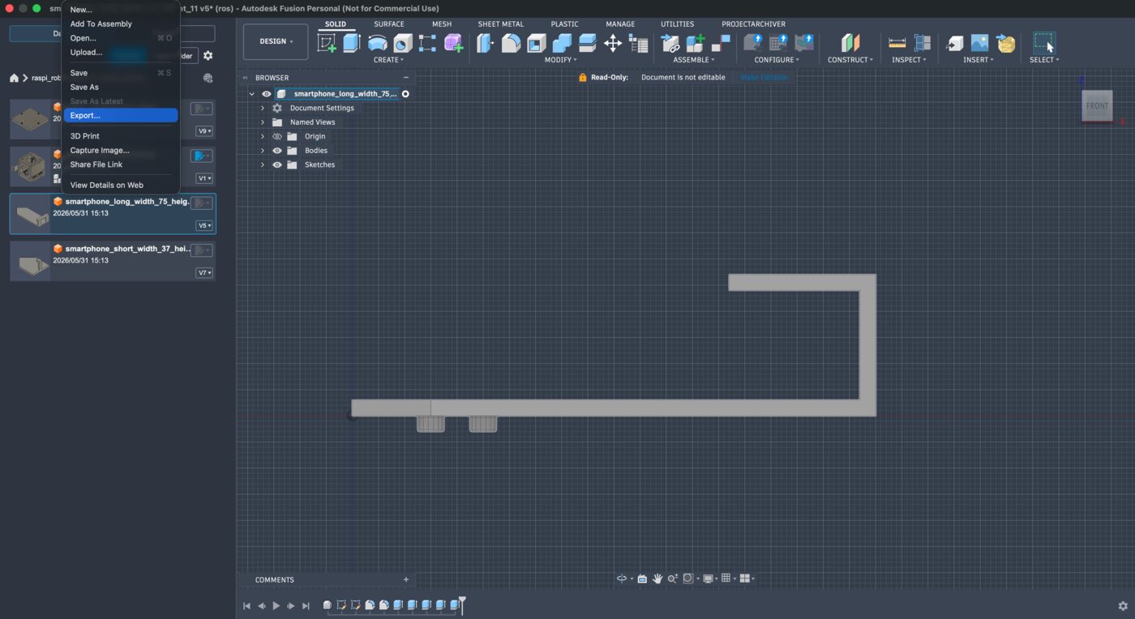Toggle visibility of smartphone_long_width root component

(x=266, y=94)
